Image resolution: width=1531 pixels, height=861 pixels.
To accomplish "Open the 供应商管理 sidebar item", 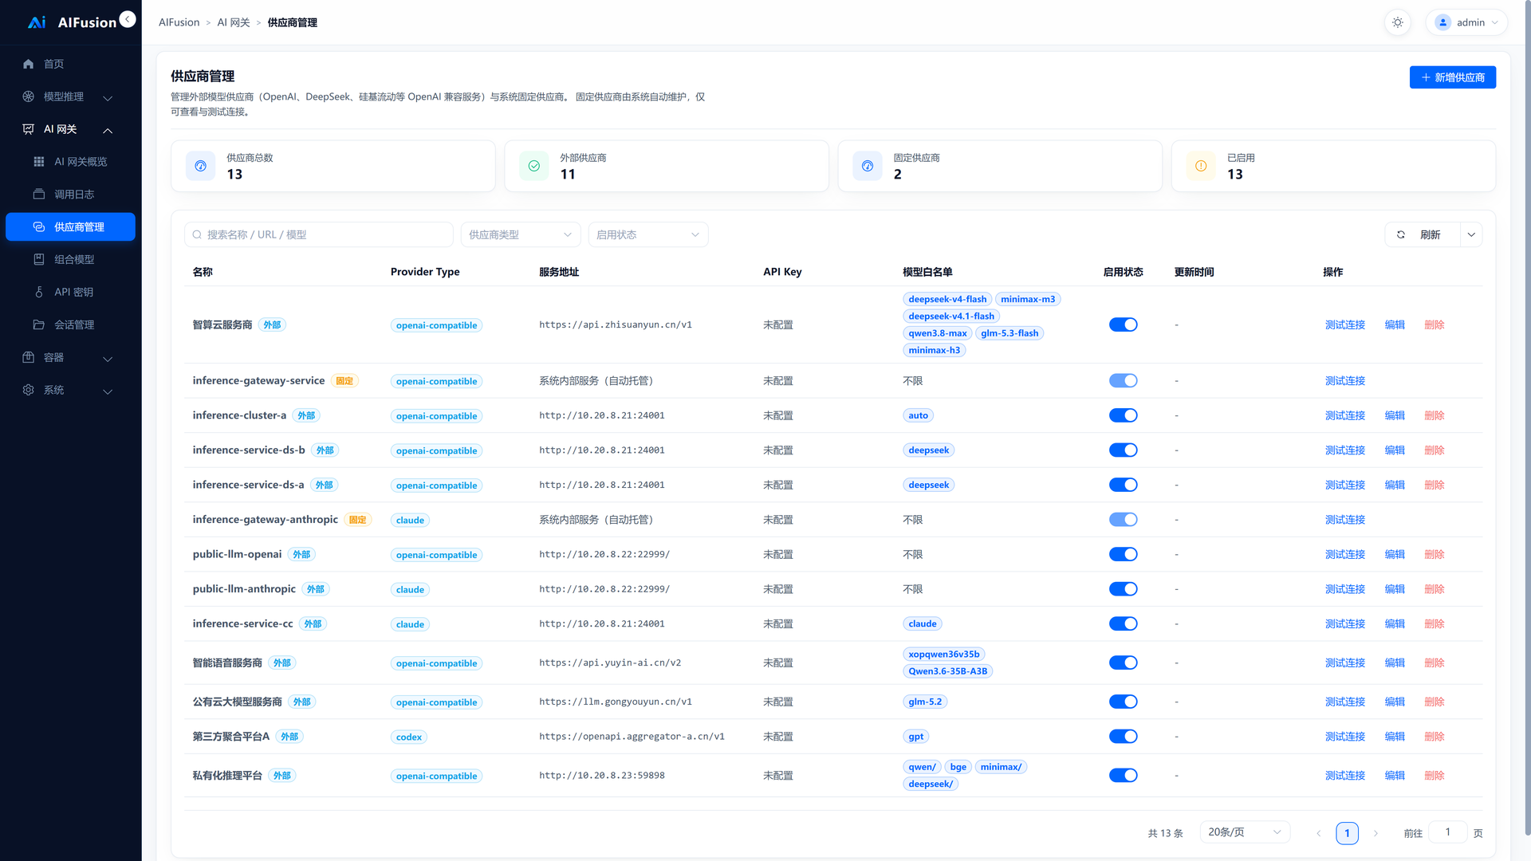I will click(x=71, y=227).
